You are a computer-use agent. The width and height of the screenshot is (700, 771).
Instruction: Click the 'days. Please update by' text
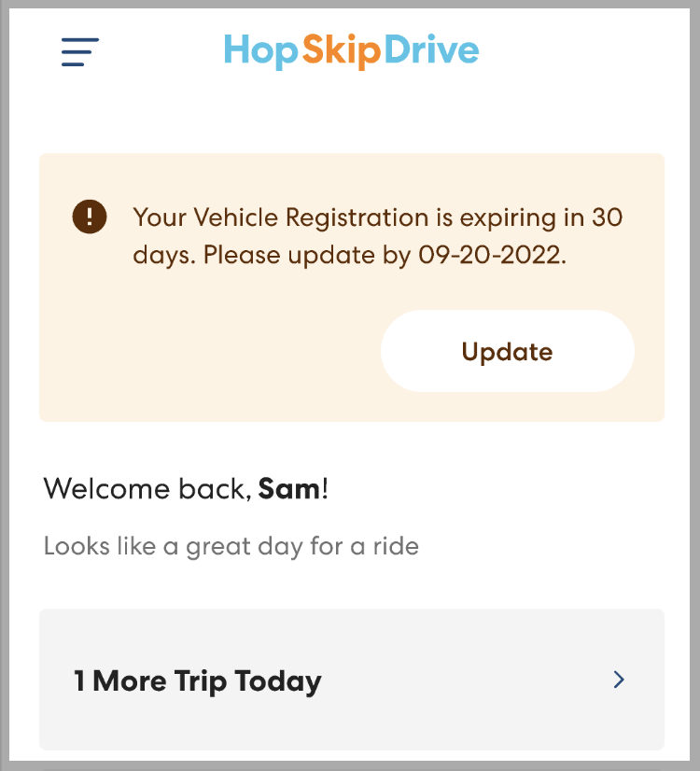[x=271, y=255]
